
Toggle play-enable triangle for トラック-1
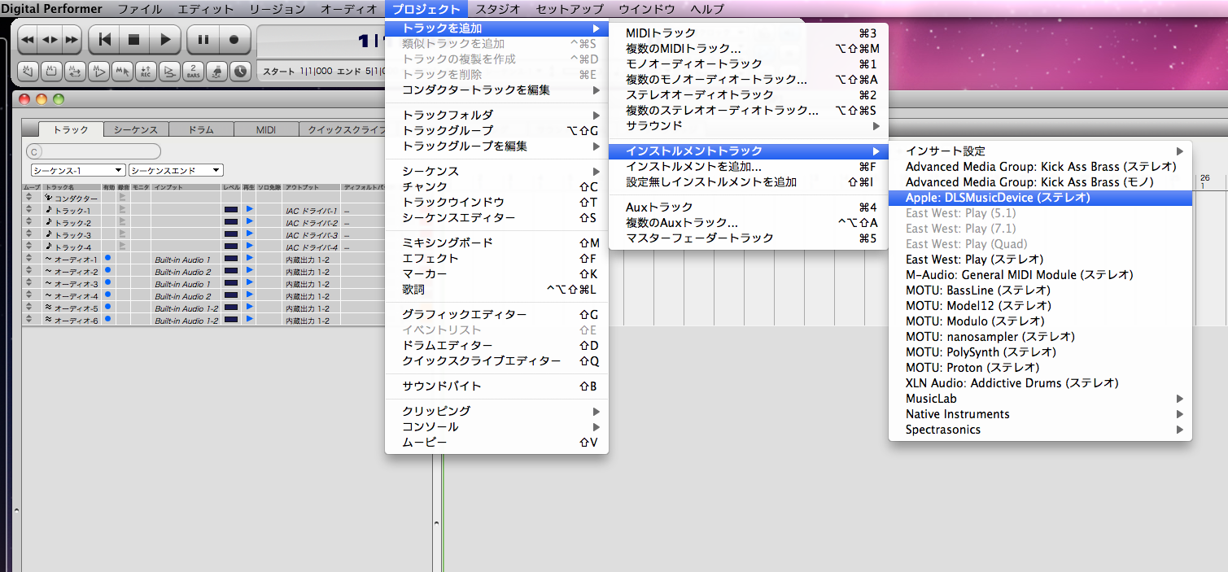[x=250, y=209]
